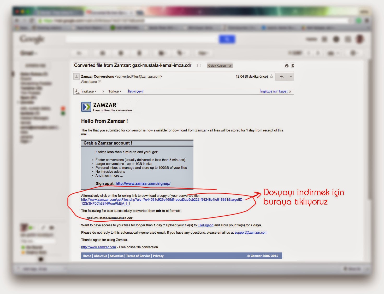Open the account profile picture at top right

(x=360, y=39)
